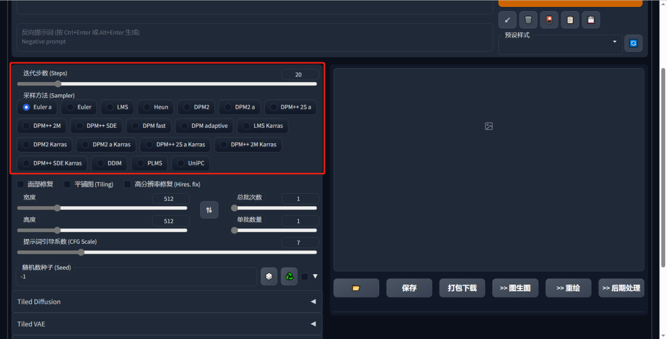Click the arrow icon to read generation parameters
Viewport: 667px width, 339px height.
(507, 20)
